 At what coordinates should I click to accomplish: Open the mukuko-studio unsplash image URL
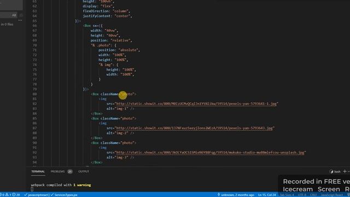point(210,152)
